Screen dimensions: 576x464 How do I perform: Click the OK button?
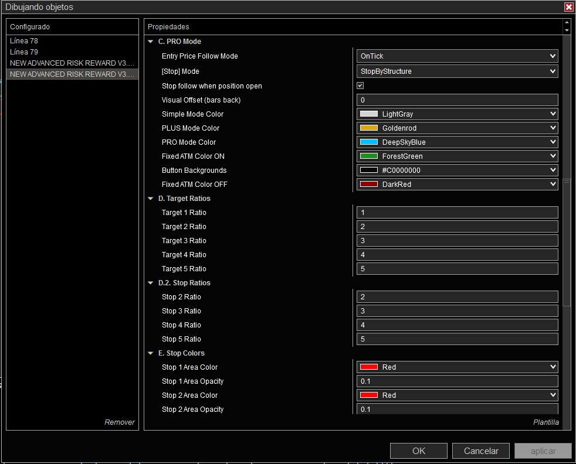click(x=419, y=451)
